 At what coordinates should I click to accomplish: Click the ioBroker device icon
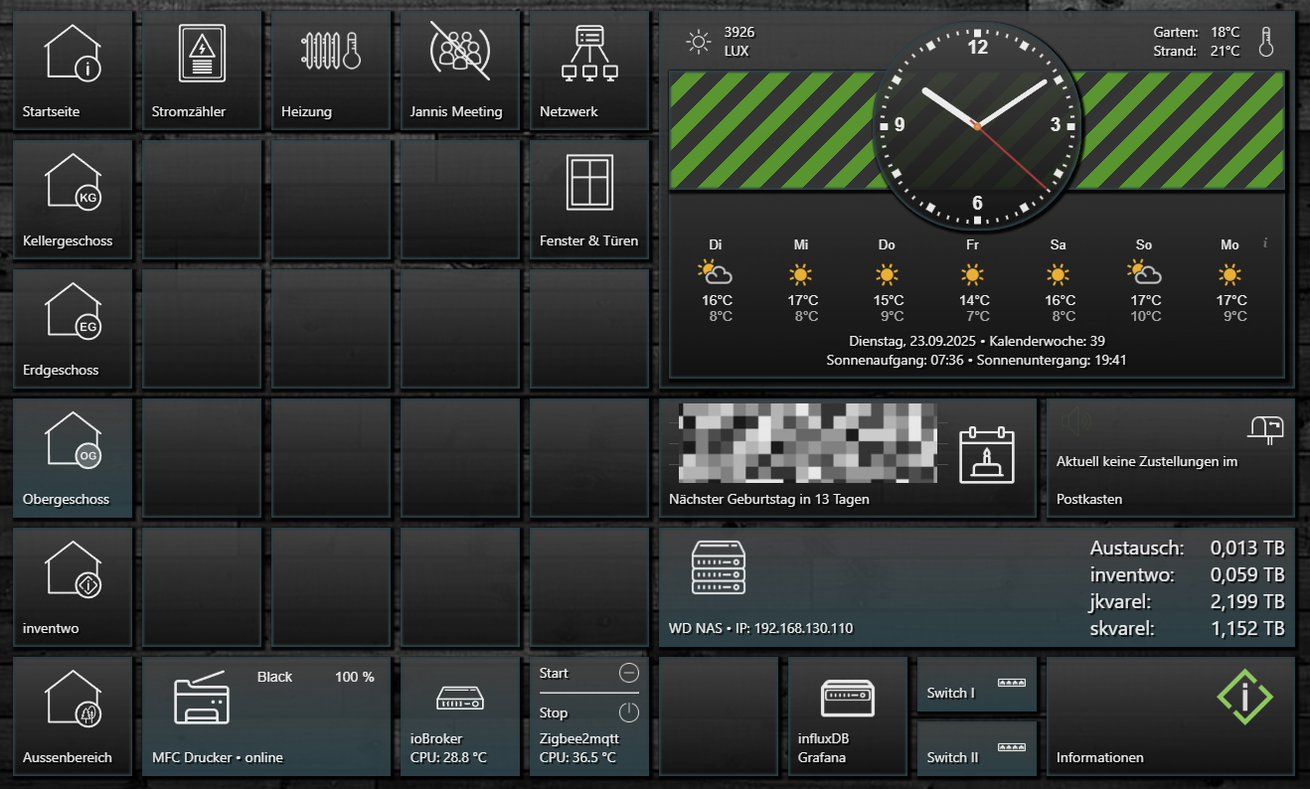point(460,700)
